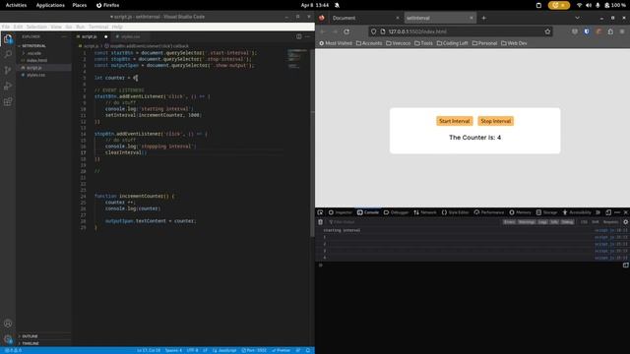Toggle the Logs filter in Console
Screen dimensions: 630x354
(542, 222)
